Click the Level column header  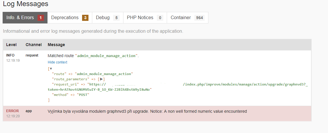click(11, 45)
